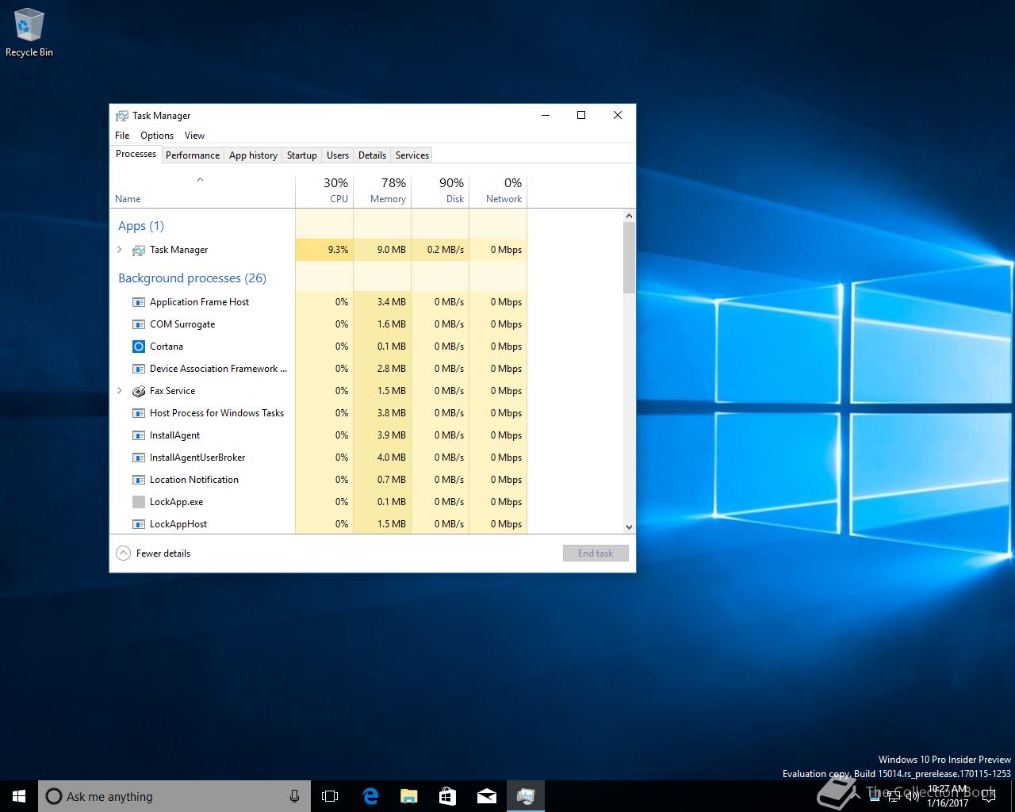Click the Fax Service printer icon
The width and height of the screenshot is (1015, 812).
click(x=139, y=391)
